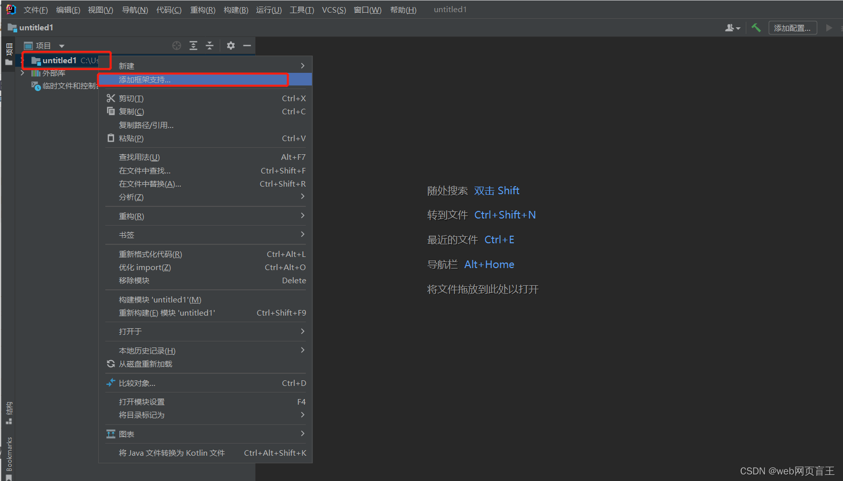Viewport: 843px width, 481px height.
Task: Open the 构建 menu in menu bar
Action: click(x=236, y=10)
